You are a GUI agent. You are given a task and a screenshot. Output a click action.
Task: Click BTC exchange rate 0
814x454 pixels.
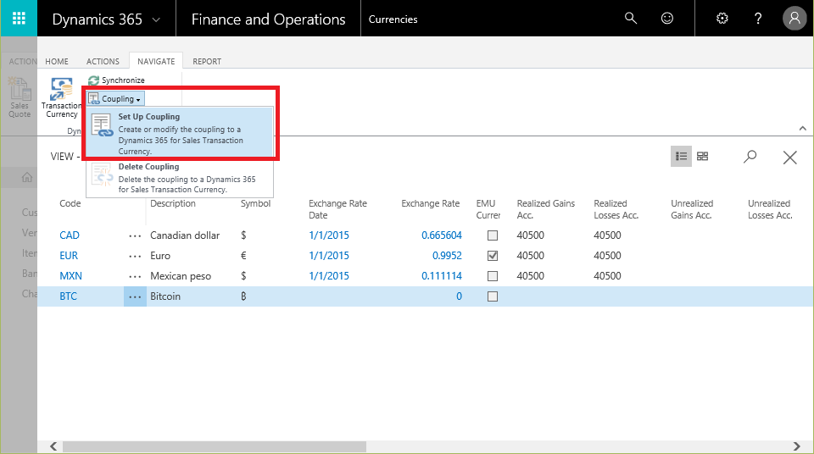[459, 296]
